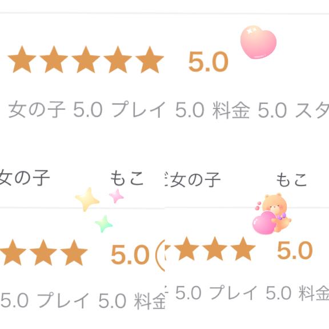
Task: Click the fifth star in top rating row
Action: pos(150,59)
